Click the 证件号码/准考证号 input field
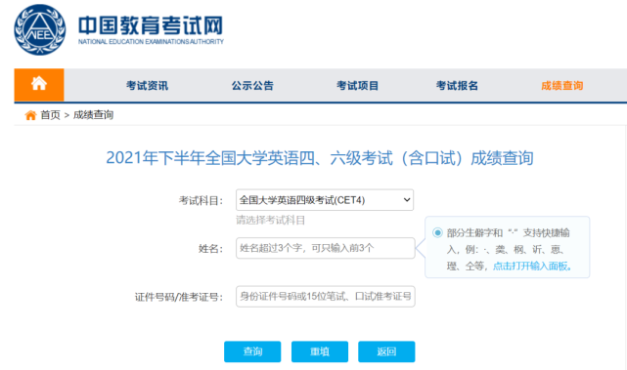The image size is (627, 370). (x=326, y=297)
